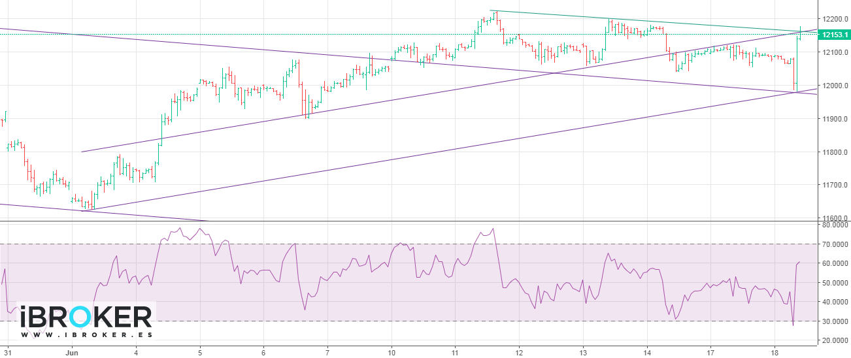Click the last RSI point near 60

799,262
